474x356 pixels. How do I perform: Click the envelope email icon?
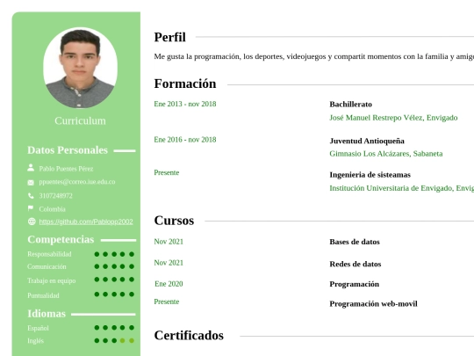click(31, 182)
